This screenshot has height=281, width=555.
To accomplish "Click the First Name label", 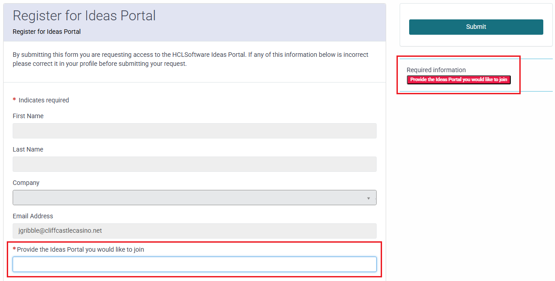I will 28,116.
